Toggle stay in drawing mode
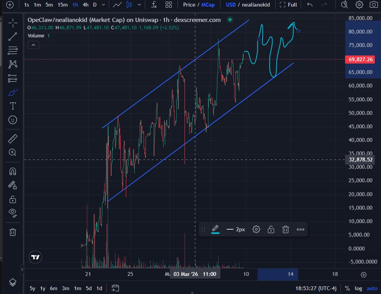Screen dimensions: 381x294 [13, 185]
